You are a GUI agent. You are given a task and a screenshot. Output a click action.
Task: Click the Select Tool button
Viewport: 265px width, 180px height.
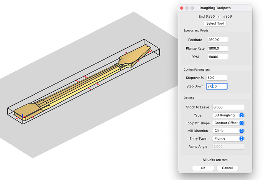pyautogui.click(x=215, y=23)
